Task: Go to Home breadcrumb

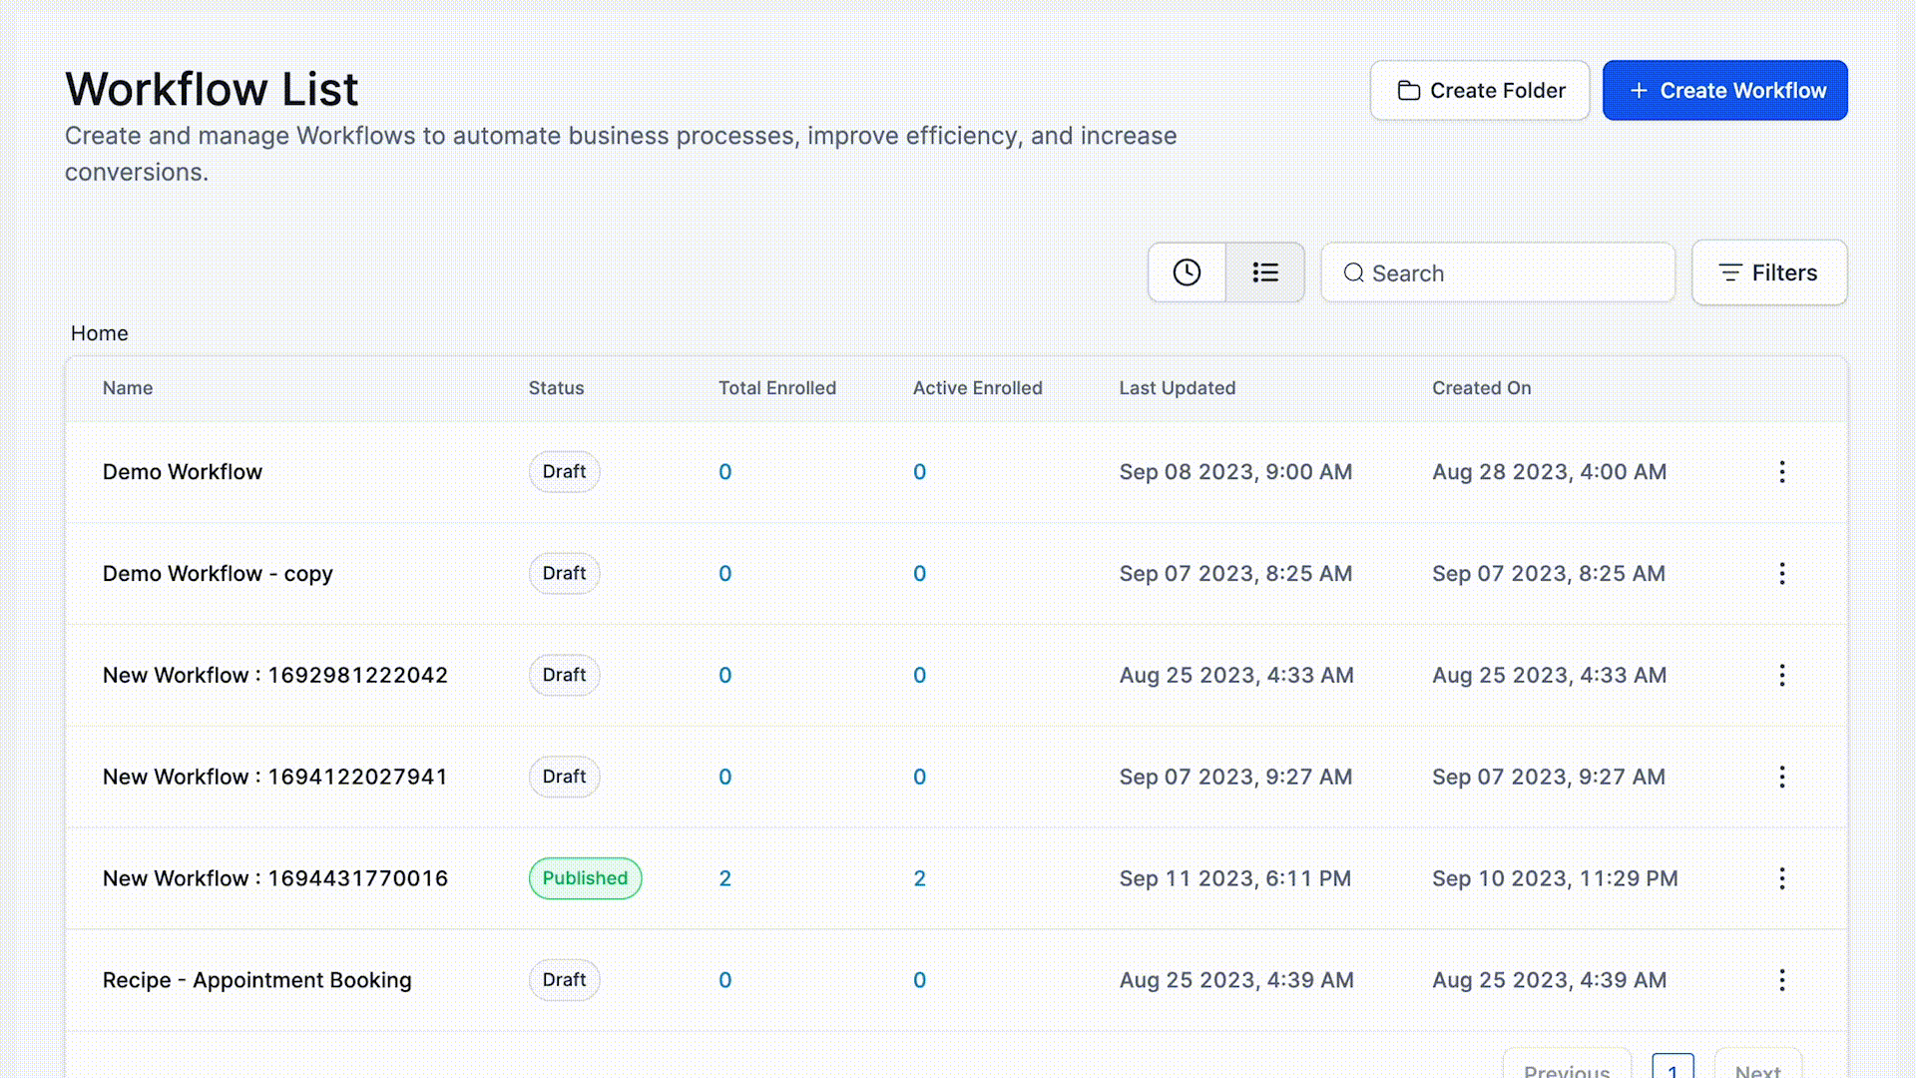Action: pos(99,333)
